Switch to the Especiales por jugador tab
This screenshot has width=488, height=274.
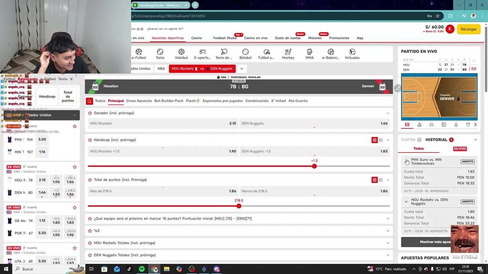click(223, 101)
